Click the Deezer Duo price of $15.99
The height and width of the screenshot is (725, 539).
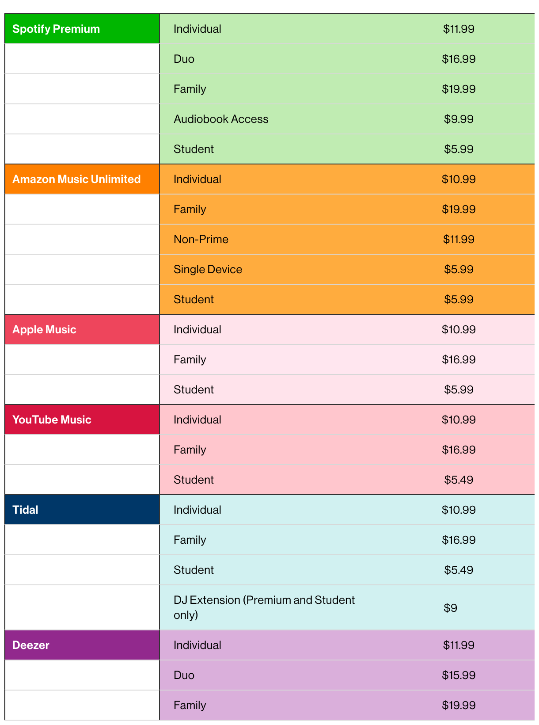(x=459, y=675)
